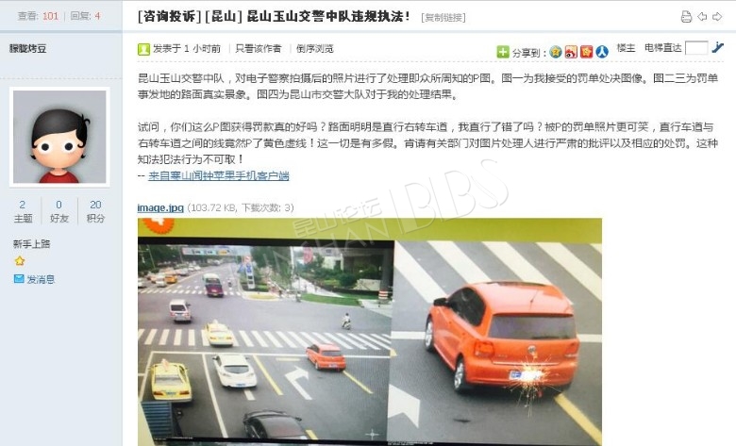Click 只看该作者 link
This screenshot has height=446, width=736.
pyautogui.click(x=259, y=48)
